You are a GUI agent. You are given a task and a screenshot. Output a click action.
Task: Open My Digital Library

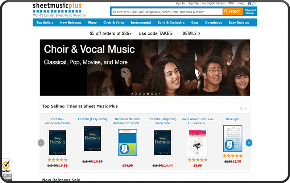pos(214,3)
